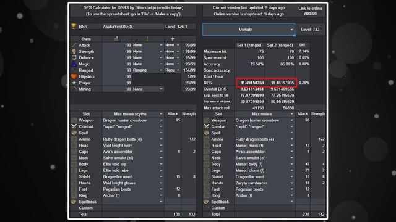This screenshot has height=222, width=396.
Task: Open the Masori mask (f) dropdown
Action: coord(265,146)
